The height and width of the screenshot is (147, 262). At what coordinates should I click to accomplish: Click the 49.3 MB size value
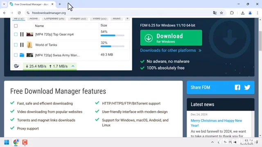[x=107, y=55]
